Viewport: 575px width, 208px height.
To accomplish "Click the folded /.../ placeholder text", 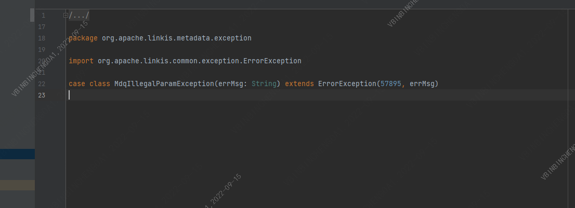I will click(79, 16).
